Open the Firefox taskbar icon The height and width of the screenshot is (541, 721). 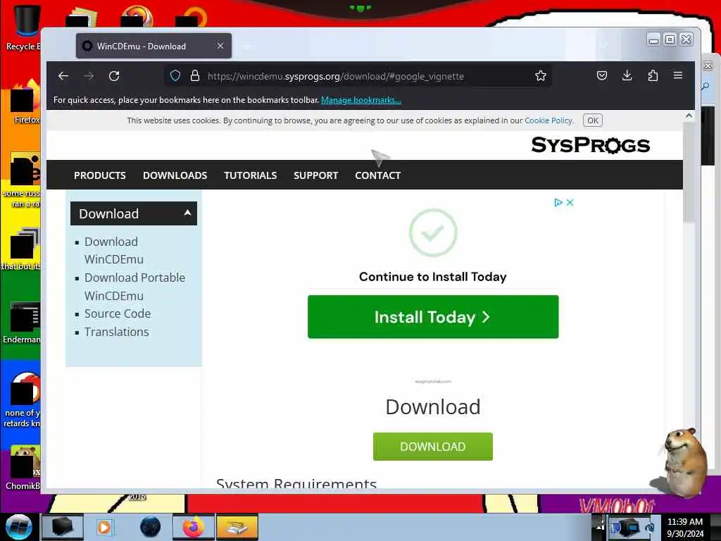[194, 527]
